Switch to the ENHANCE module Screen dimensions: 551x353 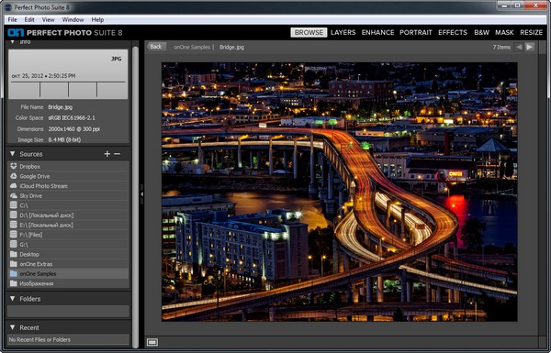point(377,33)
